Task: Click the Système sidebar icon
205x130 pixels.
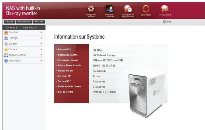Action: pos(6,32)
